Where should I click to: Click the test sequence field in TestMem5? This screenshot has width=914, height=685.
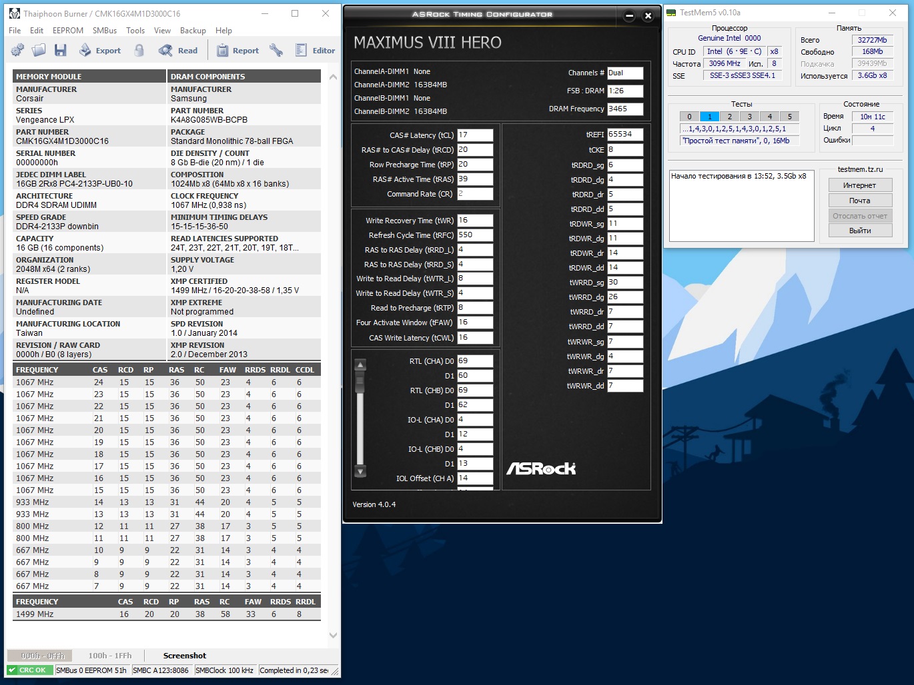tap(740, 129)
